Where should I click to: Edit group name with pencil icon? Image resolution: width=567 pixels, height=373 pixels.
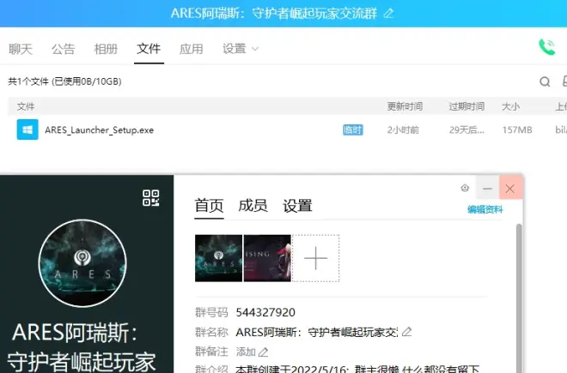pos(407,332)
